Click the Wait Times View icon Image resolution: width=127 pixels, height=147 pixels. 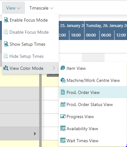(63, 140)
